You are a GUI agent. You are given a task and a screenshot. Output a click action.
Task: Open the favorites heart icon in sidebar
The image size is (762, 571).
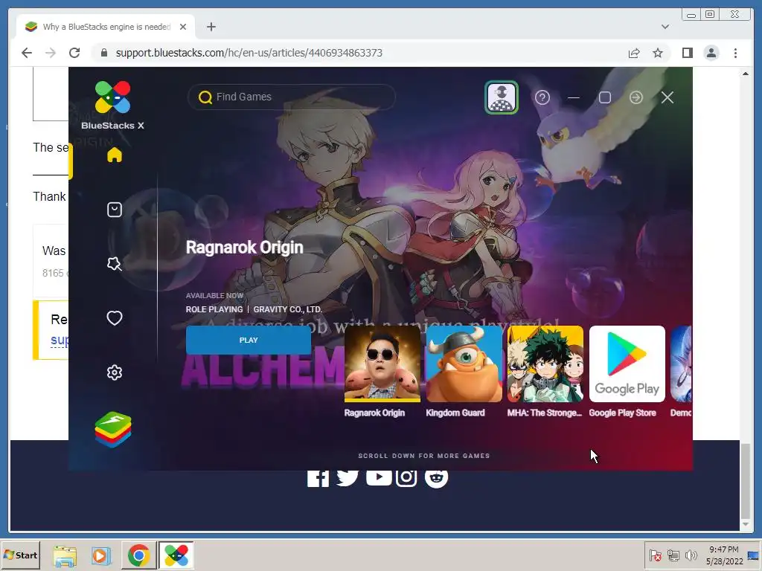pyautogui.click(x=114, y=318)
